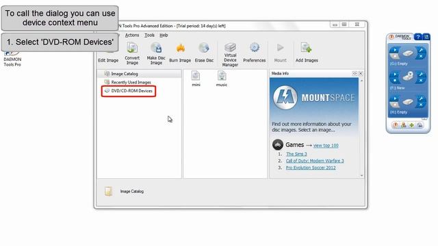Select the 'music' image file
This screenshot has height=246, width=438.
222,79
